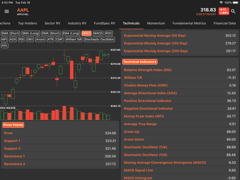This screenshot has height=180, width=240.
Task: Toggle the EMA (Short) indicator
Action: coord(51,33)
